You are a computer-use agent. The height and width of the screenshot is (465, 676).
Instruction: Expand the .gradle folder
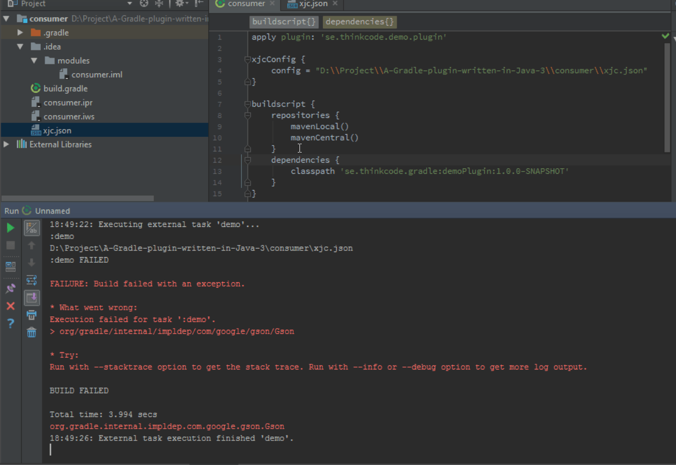click(21, 33)
